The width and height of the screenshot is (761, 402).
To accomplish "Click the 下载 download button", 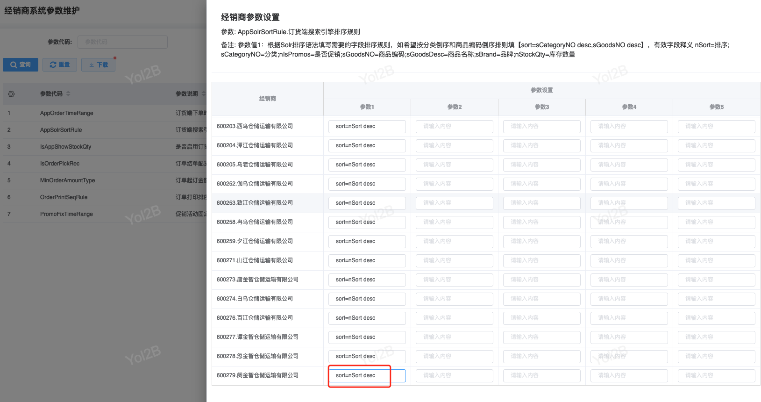I will pos(99,65).
